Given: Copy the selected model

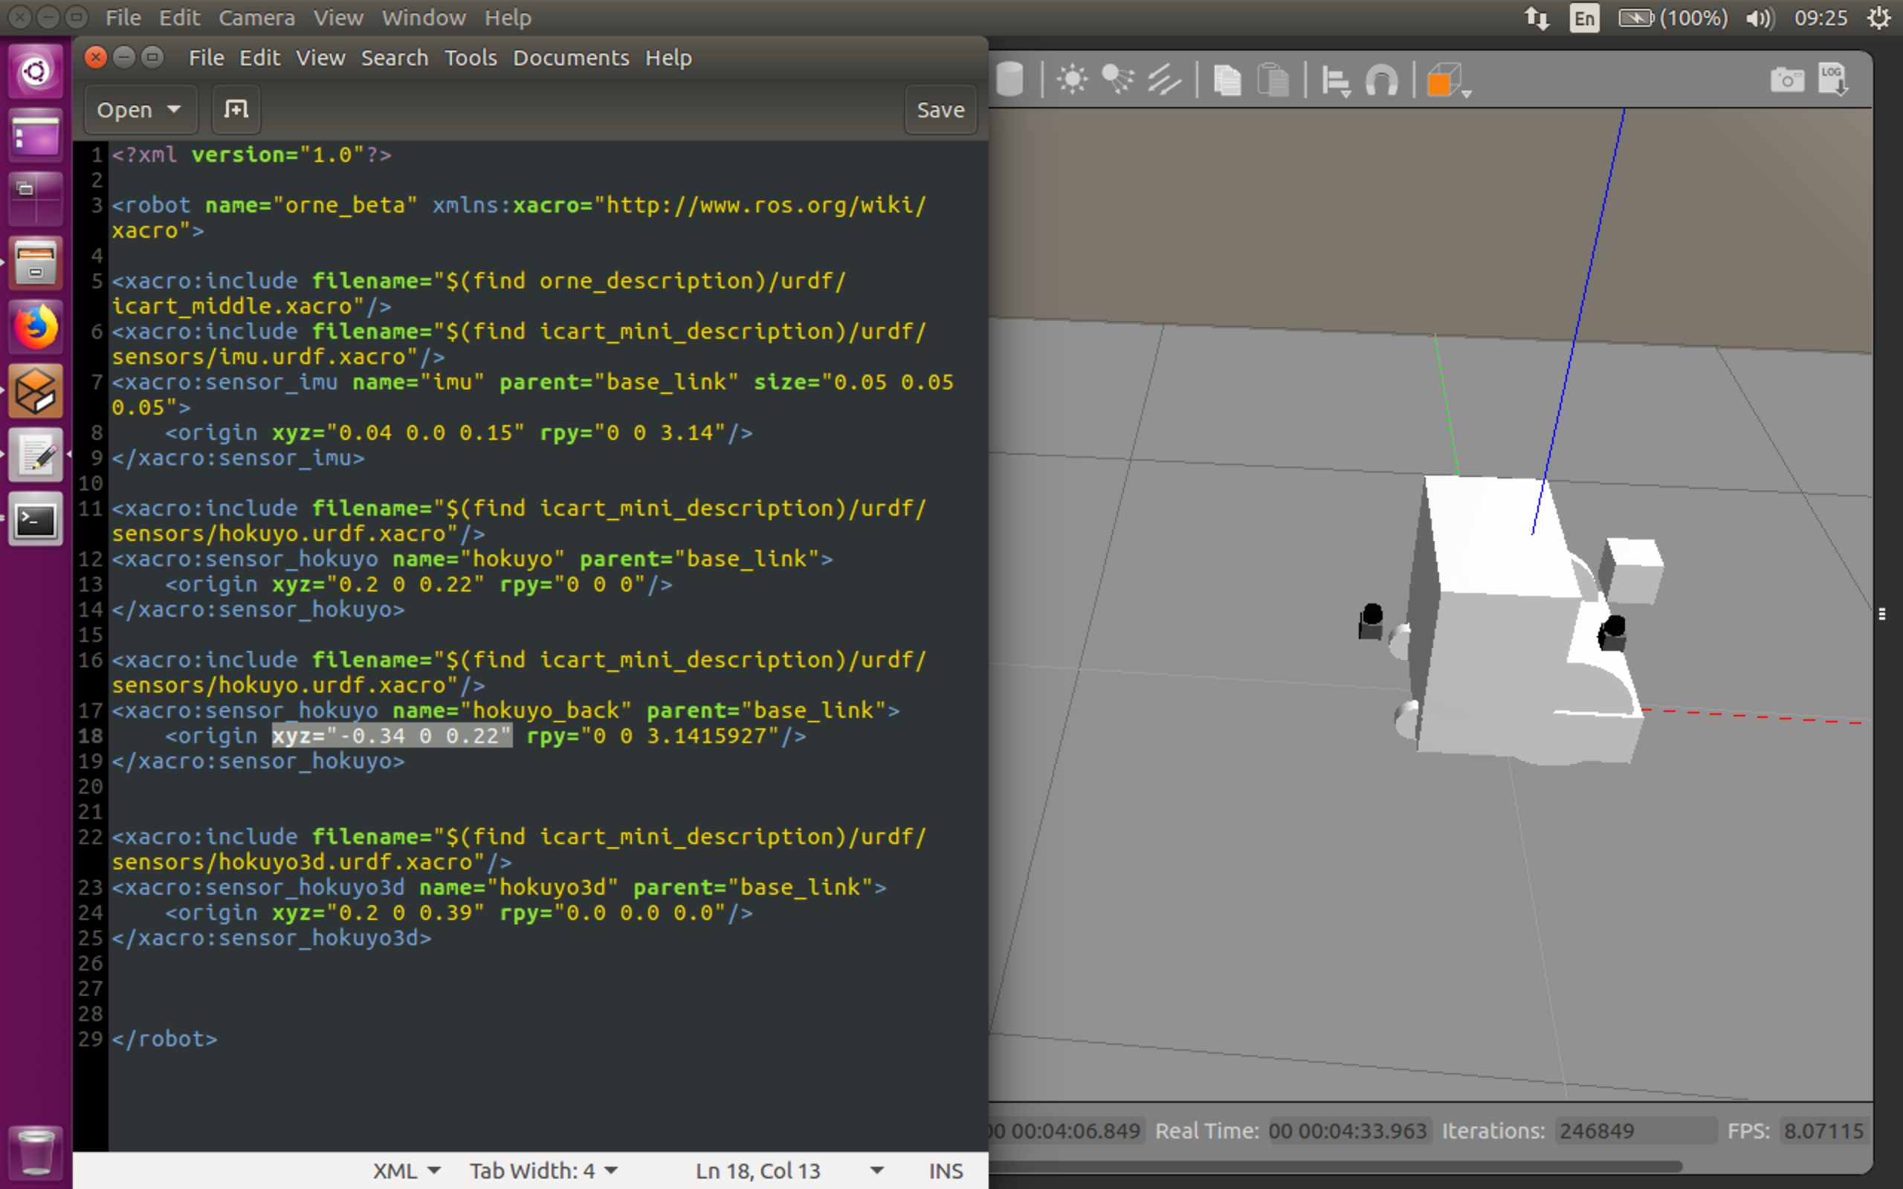Looking at the screenshot, I should pos(1227,79).
